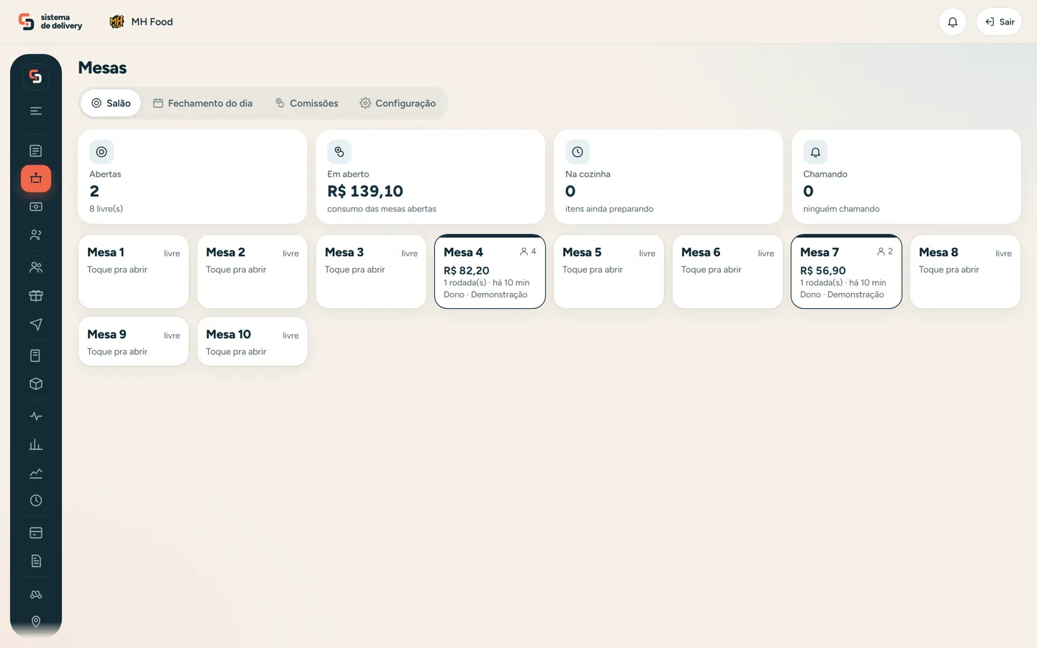Open the Mesa 10 card

click(x=252, y=341)
